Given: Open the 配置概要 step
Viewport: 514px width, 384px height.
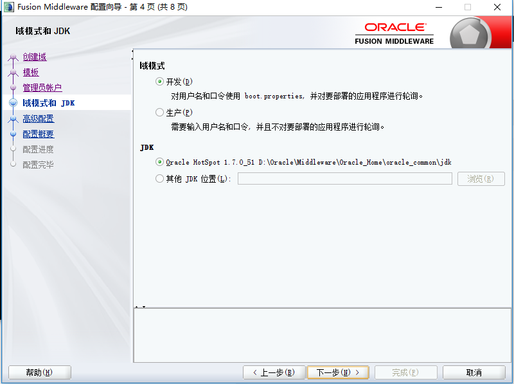Looking at the screenshot, I should tap(37, 133).
